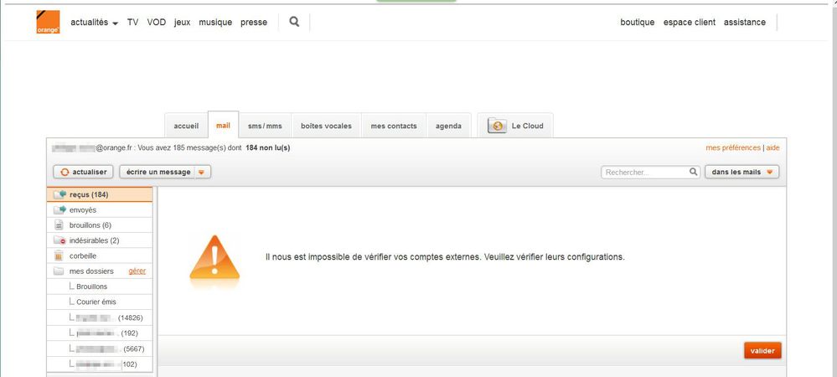Go to jeux in the top navigation

(x=182, y=23)
